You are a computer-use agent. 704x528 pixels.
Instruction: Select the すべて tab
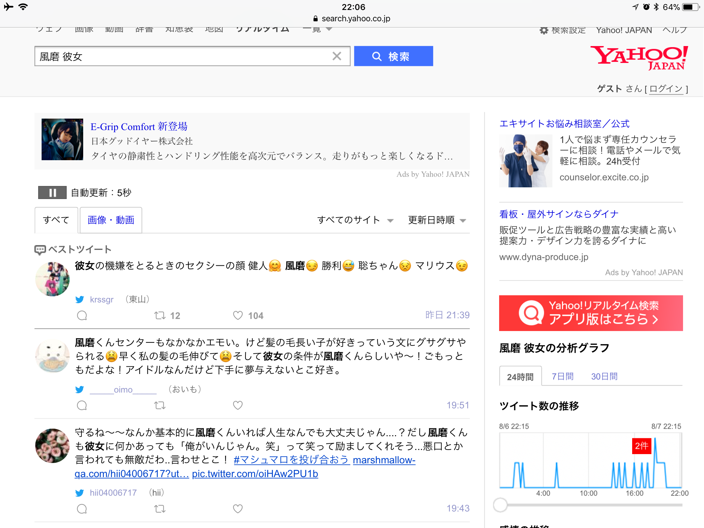coord(56,220)
